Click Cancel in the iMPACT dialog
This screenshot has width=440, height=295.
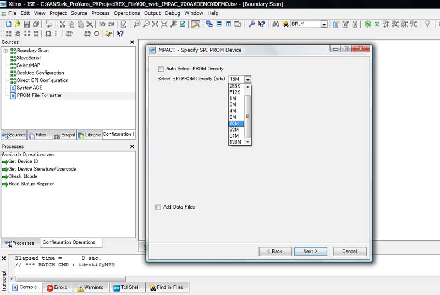(x=350, y=252)
